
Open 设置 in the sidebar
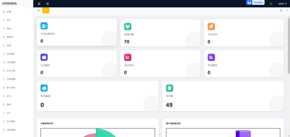[x=9, y=12]
